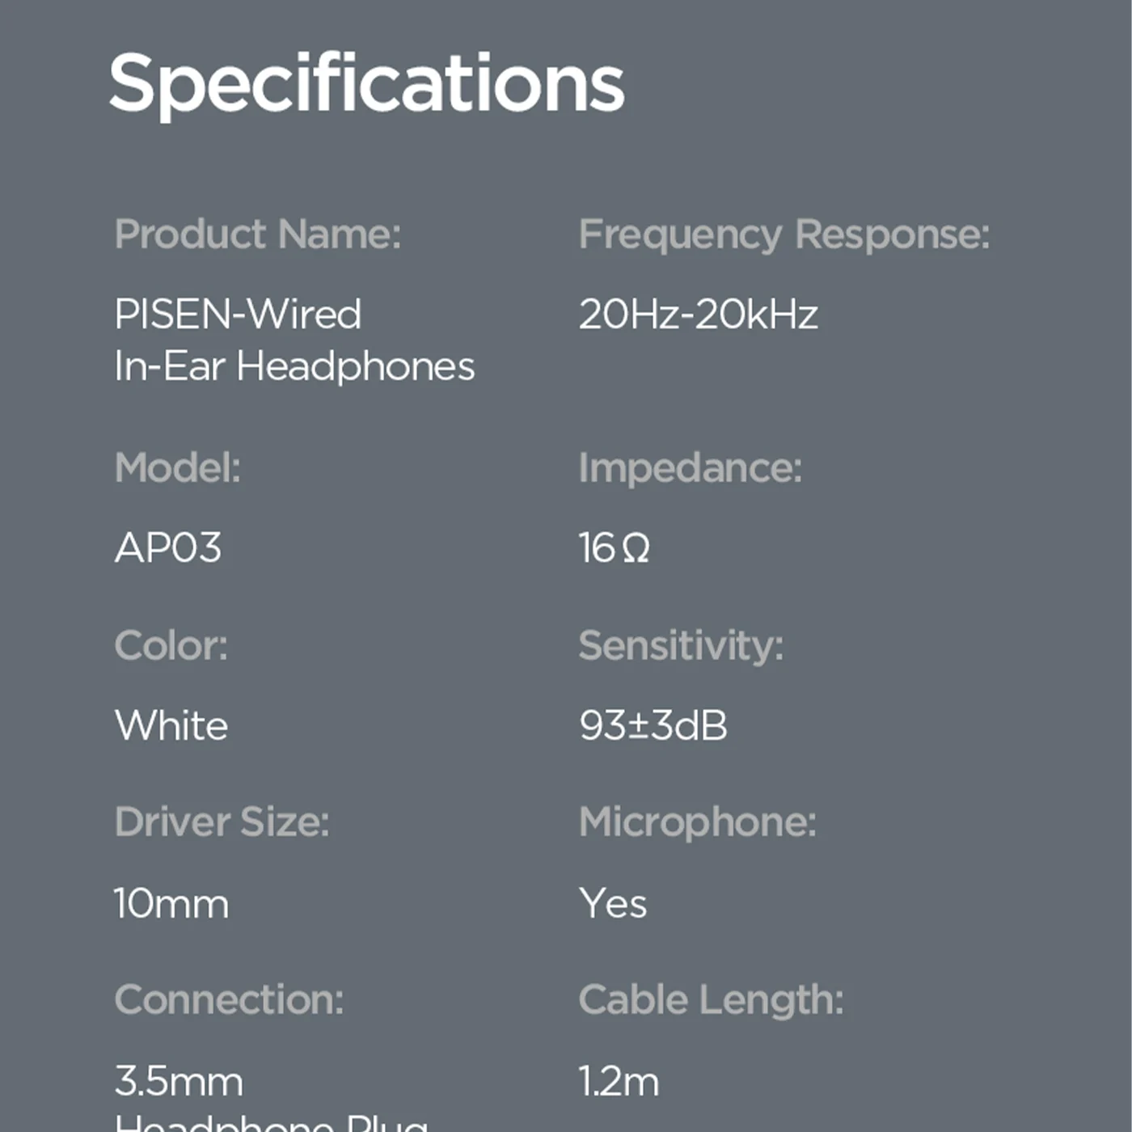The width and height of the screenshot is (1132, 1132).
Task: Select the Microphone label
Action: coord(697,822)
